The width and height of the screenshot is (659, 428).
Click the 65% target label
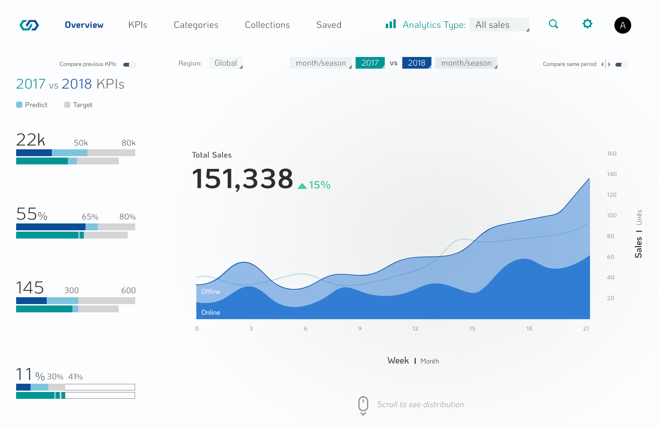pyautogui.click(x=90, y=217)
